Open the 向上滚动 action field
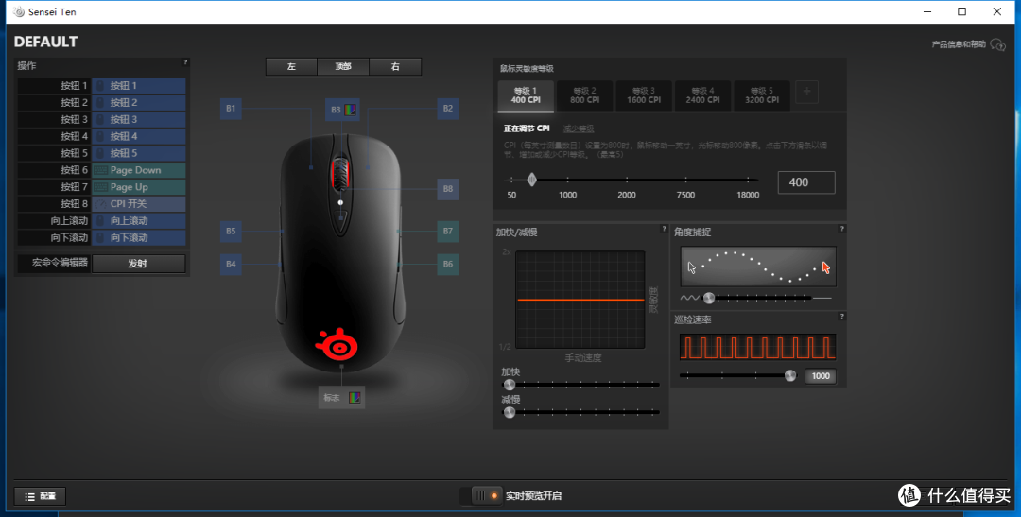The image size is (1021, 517). click(139, 221)
